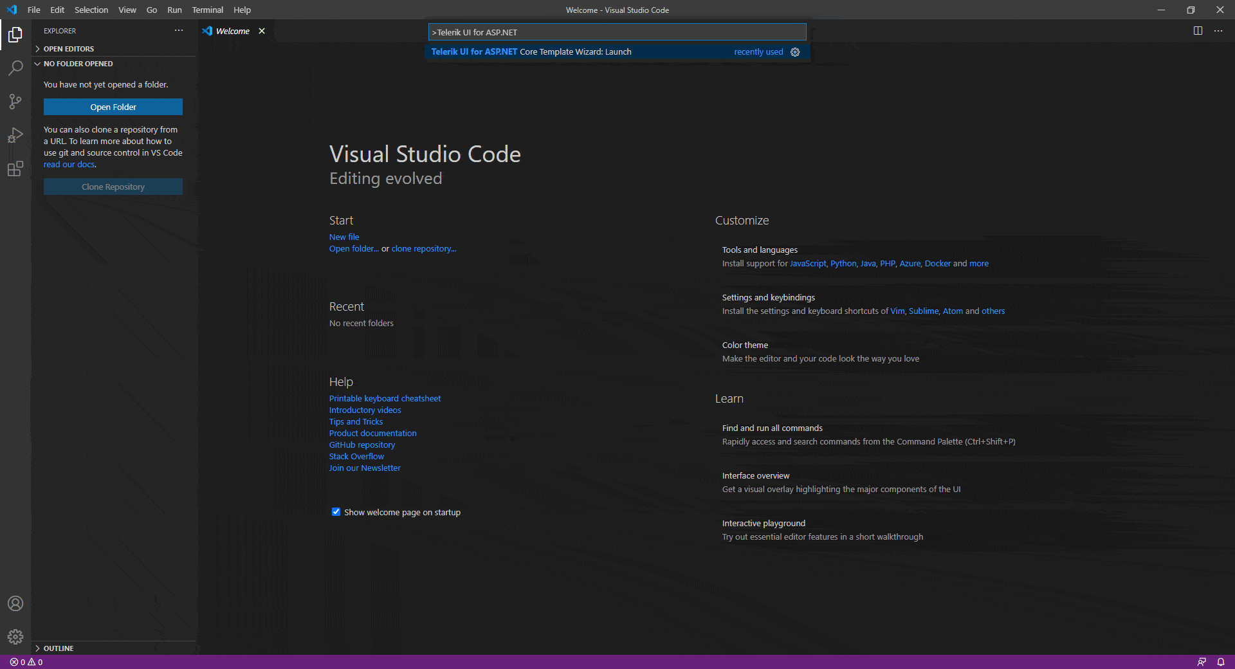Screen dimensions: 1235x669
Task: Click the JavaScript language support link
Action: pos(808,264)
